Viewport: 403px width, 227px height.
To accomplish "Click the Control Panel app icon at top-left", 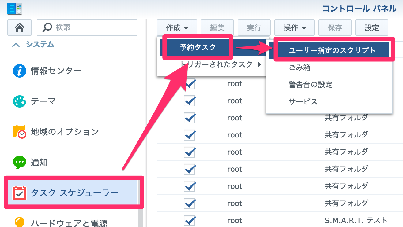I will click(x=15, y=9).
